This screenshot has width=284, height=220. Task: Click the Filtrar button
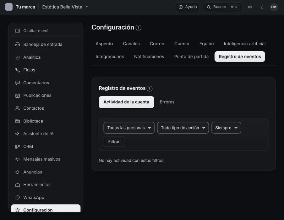click(x=114, y=142)
